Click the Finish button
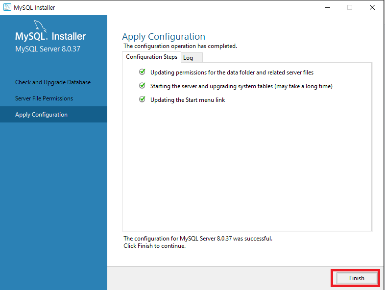The height and width of the screenshot is (290, 385). [x=357, y=278]
